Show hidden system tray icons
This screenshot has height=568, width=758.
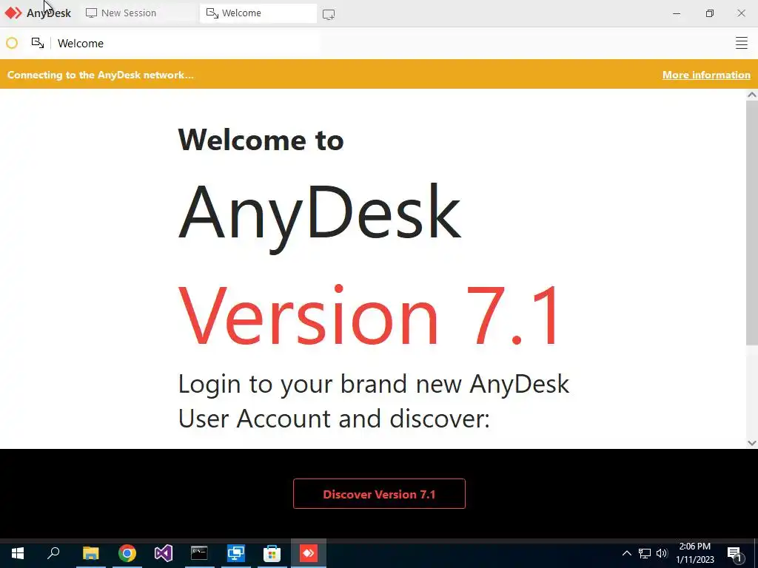pos(626,553)
